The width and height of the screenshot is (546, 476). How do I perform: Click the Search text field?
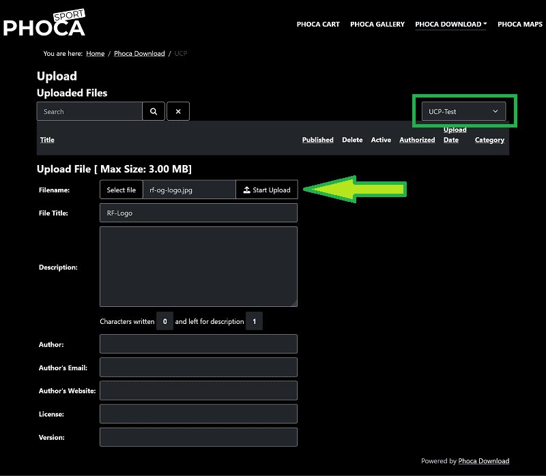(89, 111)
